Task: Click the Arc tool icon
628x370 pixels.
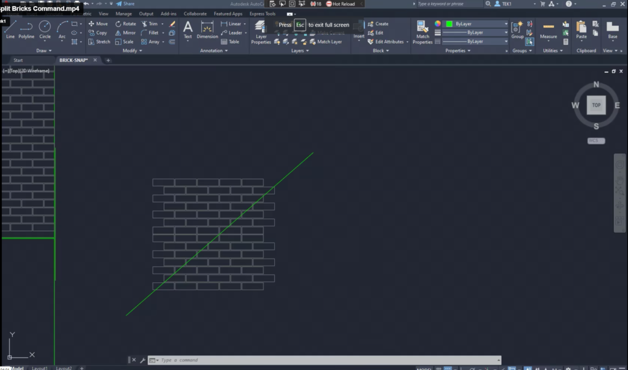Action: (x=62, y=29)
